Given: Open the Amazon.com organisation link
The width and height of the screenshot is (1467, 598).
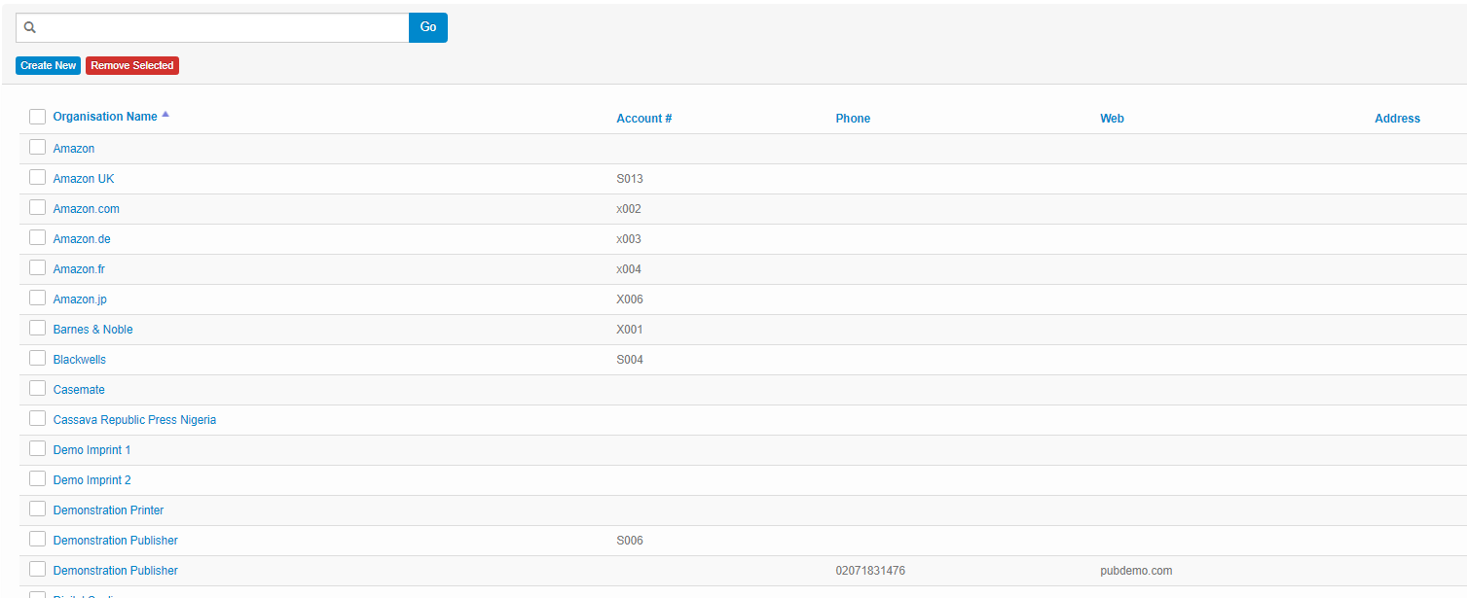Looking at the screenshot, I should [x=87, y=209].
